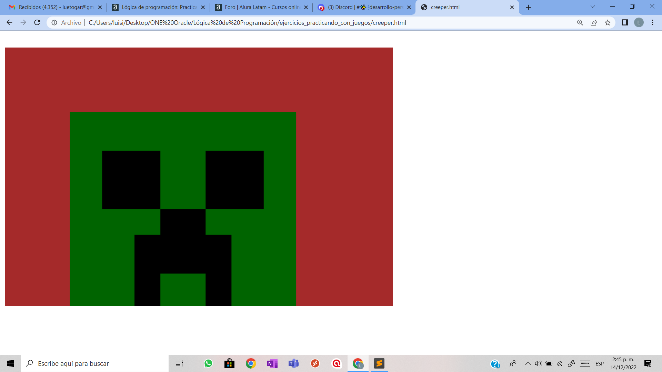The width and height of the screenshot is (662, 372).
Task: Check the battery status icon
Action: tap(549, 363)
